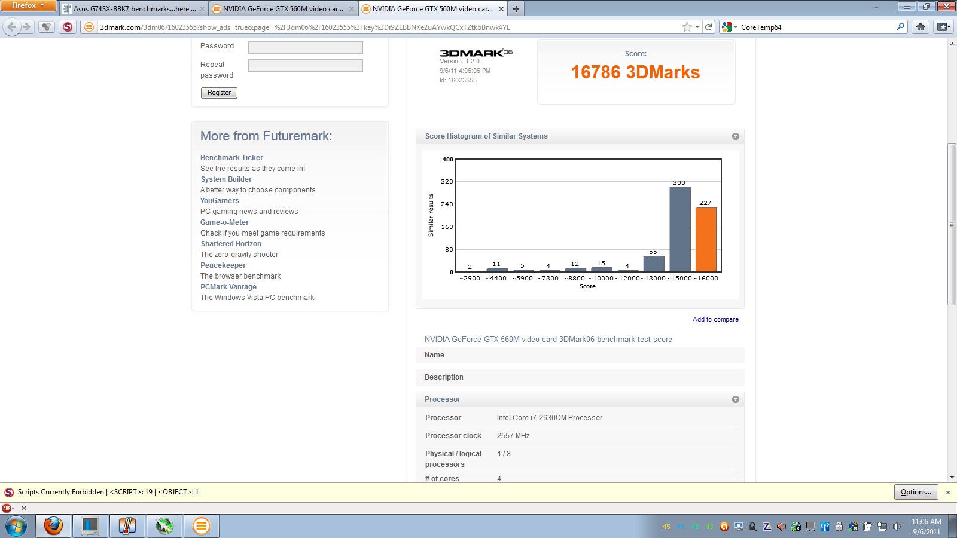Click the Firefox taskbar icon
957x538 pixels.
click(53, 526)
